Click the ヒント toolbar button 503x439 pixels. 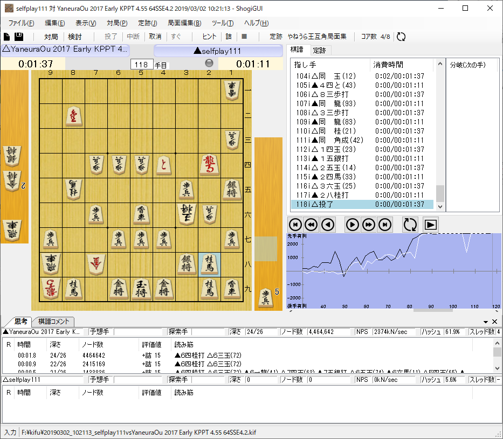(x=210, y=37)
